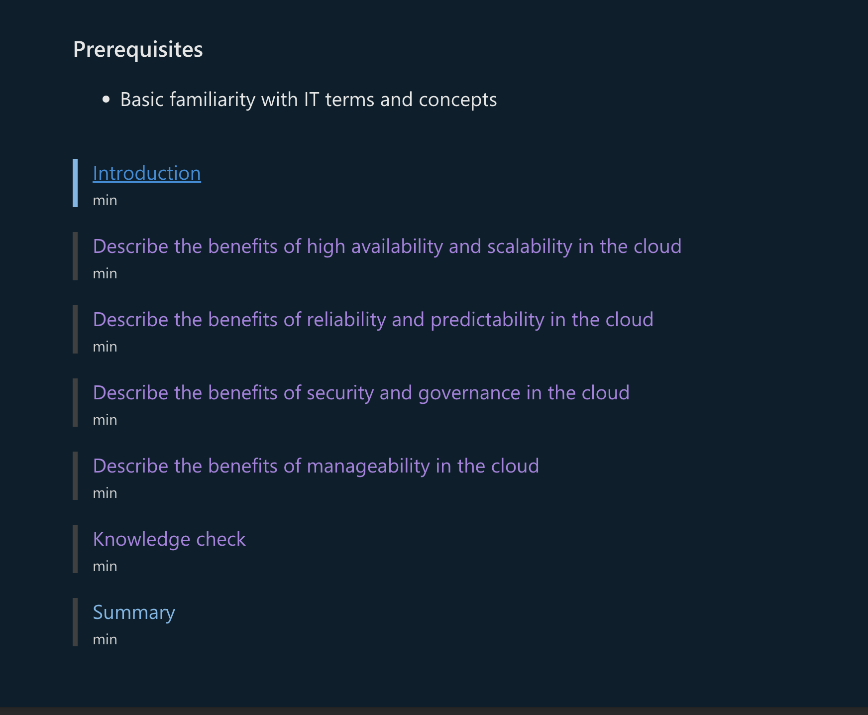Click the Prerequisites heading

138,49
